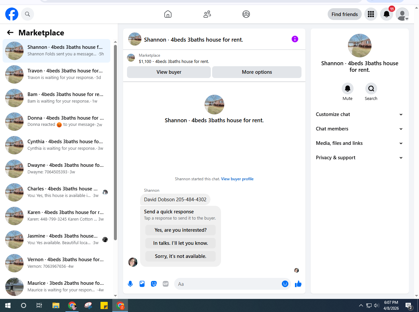Open Charles conversation in list
Image resolution: width=419 pixels, height=312 pixels.
tap(57, 192)
